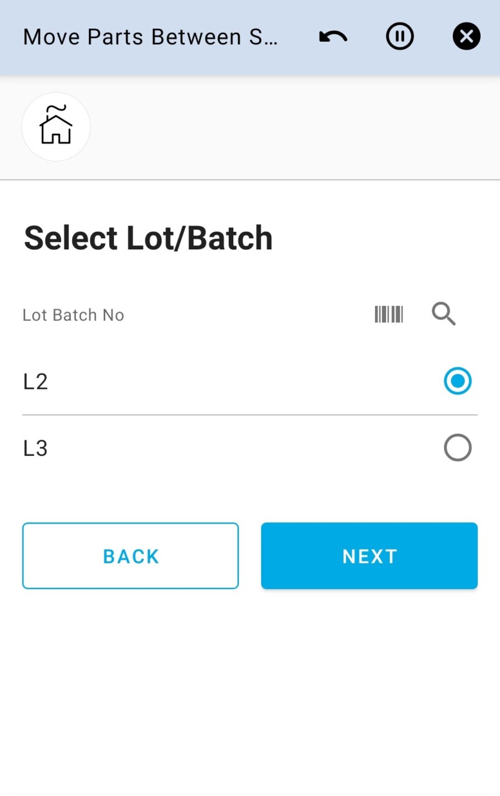Tap the truncated Move Parts Between title
This screenshot has width=500, height=796.
tap(150, 37)
